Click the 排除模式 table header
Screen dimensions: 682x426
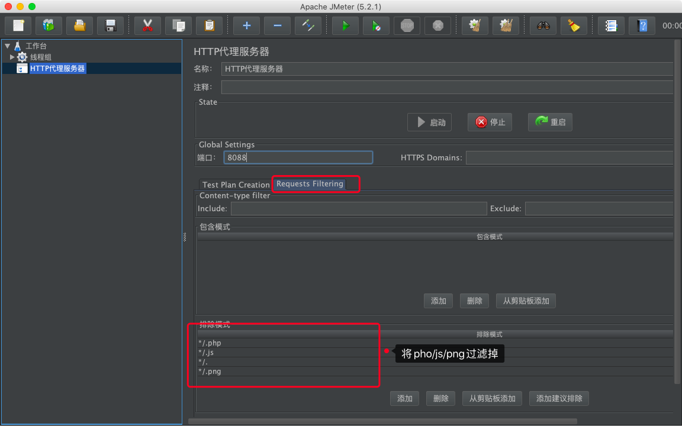pos(435,334)
